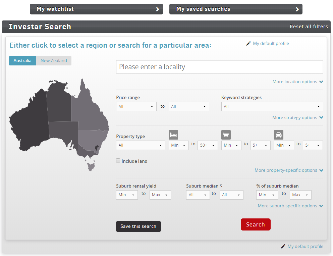The image size is (333, 256).
Task: Click the pencil icon beside bottom My default profile
Action: [283, 246]
